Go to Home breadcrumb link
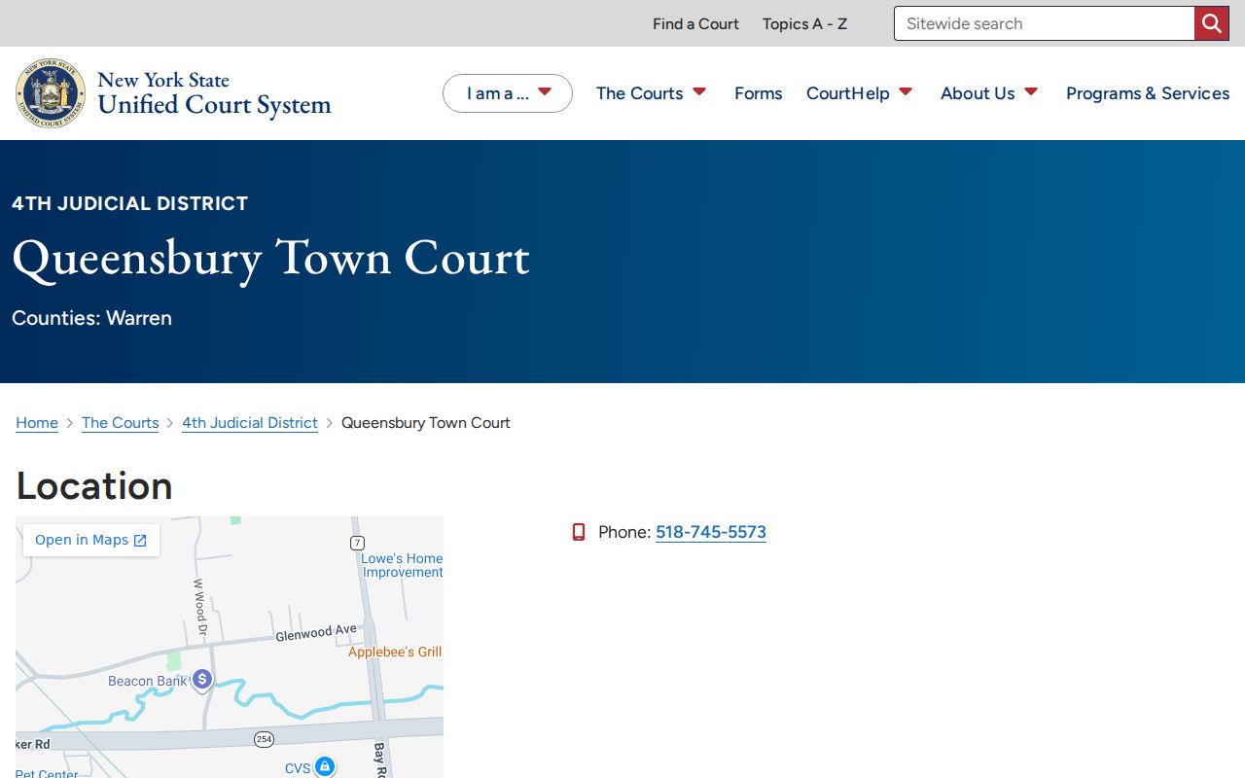 coord(37,423)
